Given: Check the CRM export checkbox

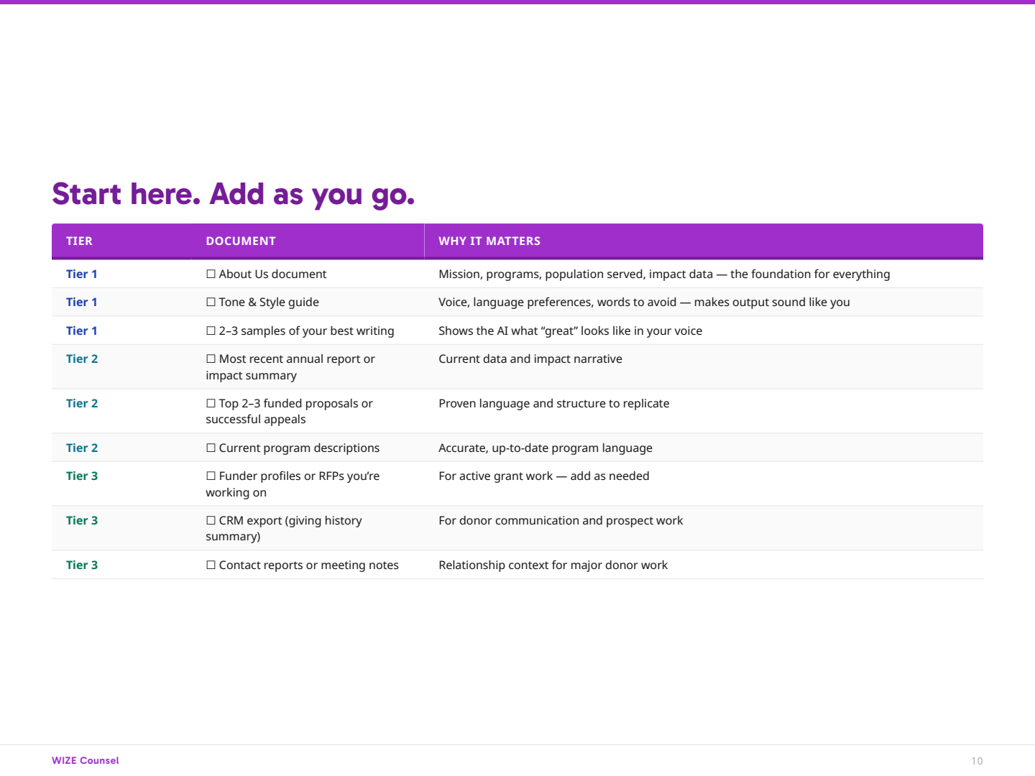Looking at the screenshot, I should pos(211,520).
